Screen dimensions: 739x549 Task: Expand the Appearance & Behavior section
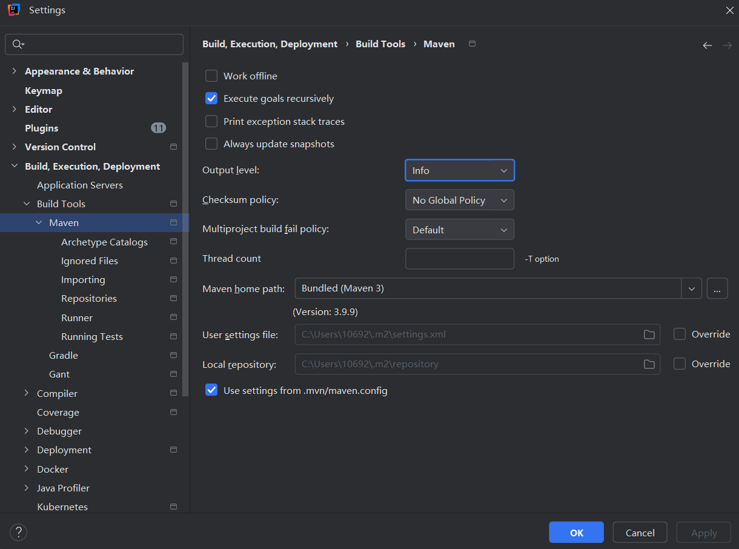coord(15,71)
